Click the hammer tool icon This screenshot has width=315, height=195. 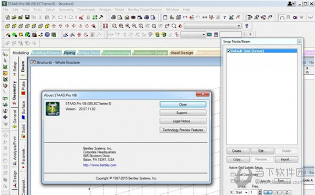101,17
